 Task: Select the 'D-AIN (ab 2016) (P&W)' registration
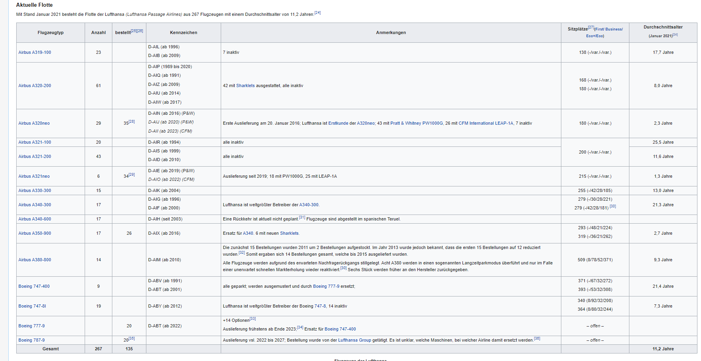pos(172,113)
